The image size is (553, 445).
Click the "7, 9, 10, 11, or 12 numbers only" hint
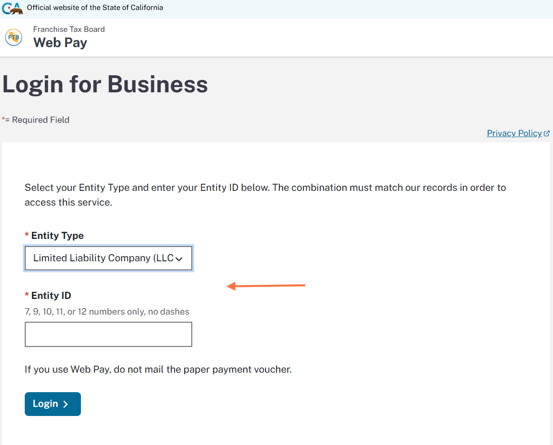pyautogui.click(x=107, y=312)
